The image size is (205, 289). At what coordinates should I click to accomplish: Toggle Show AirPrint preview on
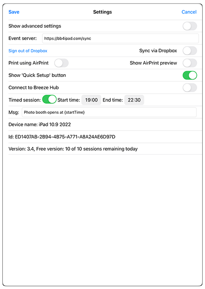coord(190,63)
